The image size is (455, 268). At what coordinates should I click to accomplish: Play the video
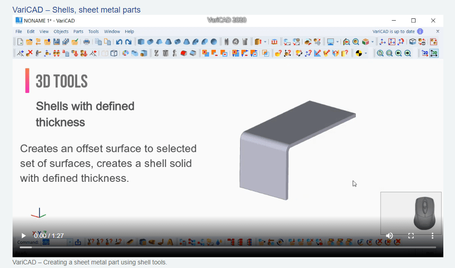(x=23, y=236)
